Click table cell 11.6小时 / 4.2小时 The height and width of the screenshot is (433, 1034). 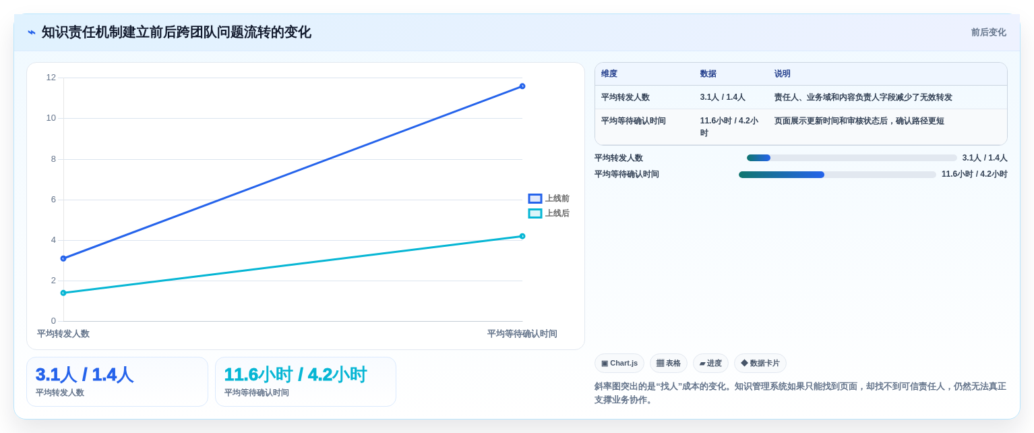click(731, 127)
